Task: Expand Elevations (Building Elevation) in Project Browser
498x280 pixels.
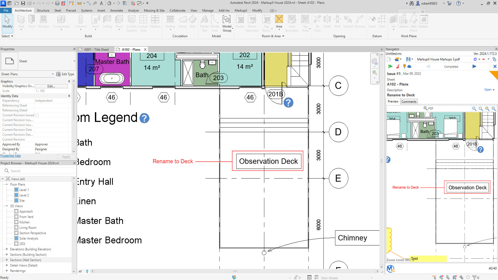Action: pyautogui.click(x=6, y=249)
